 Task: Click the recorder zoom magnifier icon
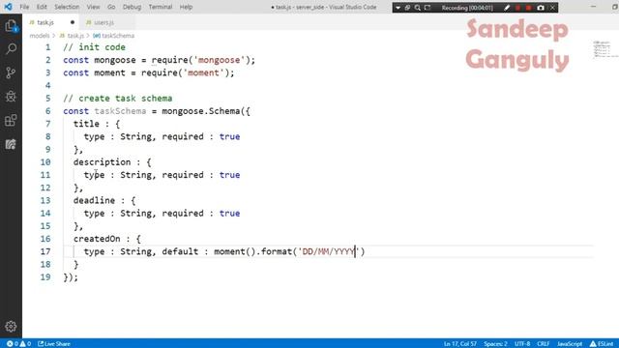coord(417,8)
